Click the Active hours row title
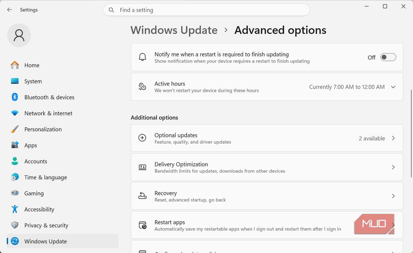This screenshot has height=253, width=413. pyautogui.click(x=170, y=84)
